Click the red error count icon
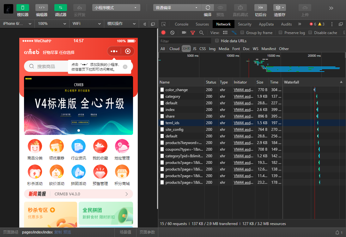Image resolution: width=346 pixels, height=237 pixels. point(311,24)
